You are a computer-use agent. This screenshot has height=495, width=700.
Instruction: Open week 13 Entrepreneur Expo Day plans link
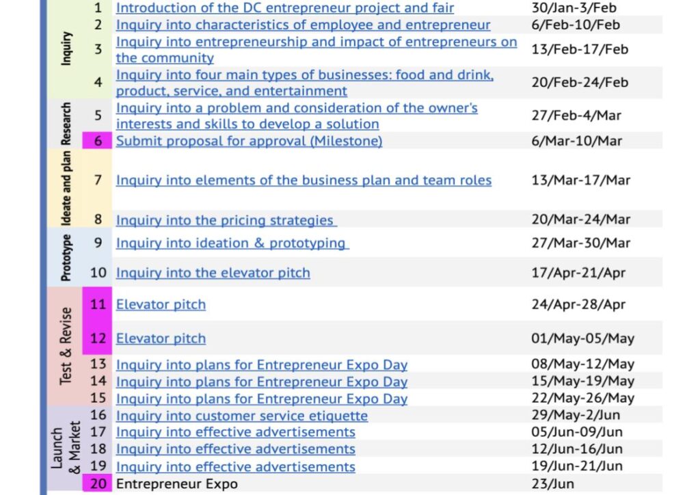261,365
